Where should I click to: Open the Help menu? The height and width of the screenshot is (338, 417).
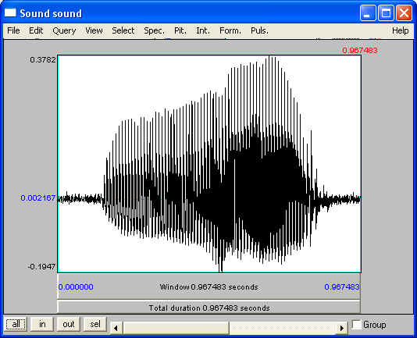coord(401,30)
